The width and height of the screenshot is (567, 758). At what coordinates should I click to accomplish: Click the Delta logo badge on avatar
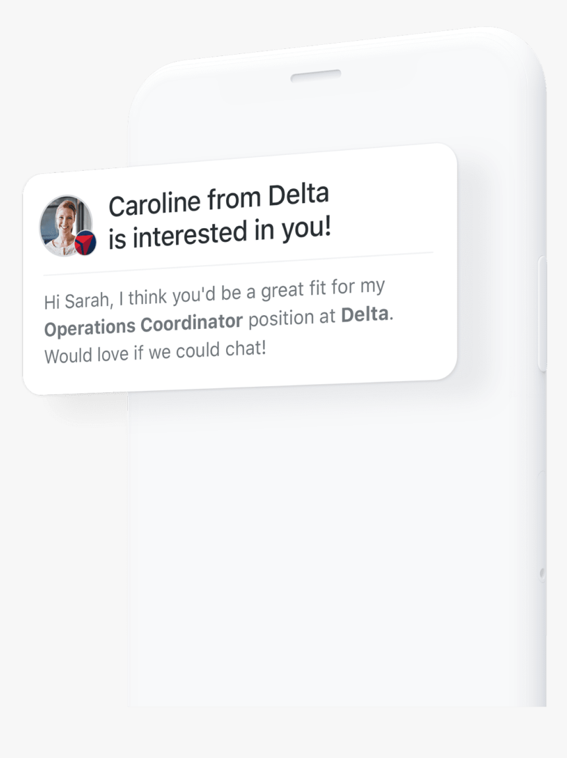pos(86,243)
